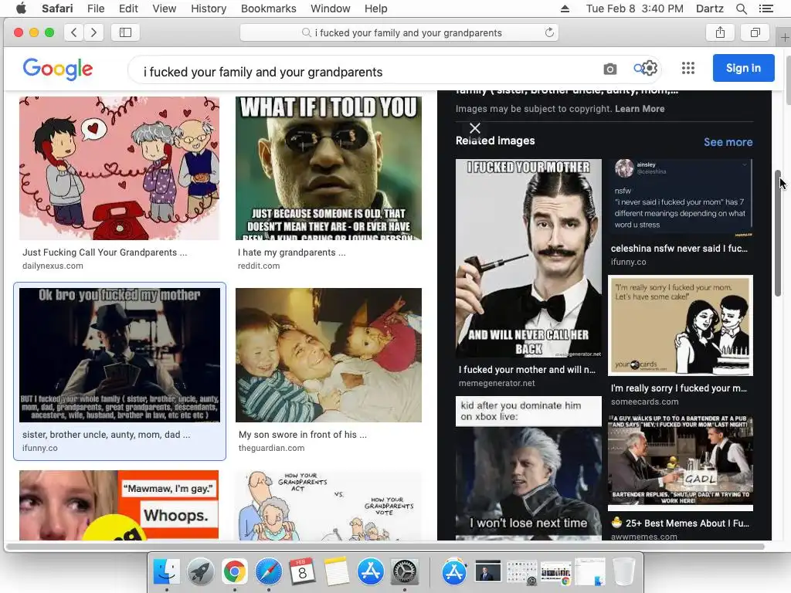The image size is (791, 593).
Task: Select the Ok bro poker meme thumbnail
Action: pos(120,355)
